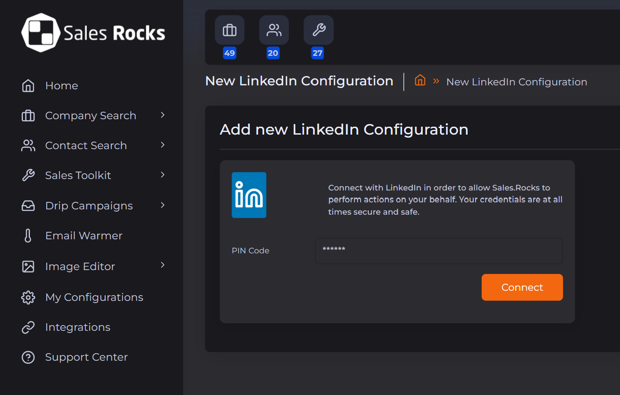Click the Image Editor picture icon

[28, 267]
